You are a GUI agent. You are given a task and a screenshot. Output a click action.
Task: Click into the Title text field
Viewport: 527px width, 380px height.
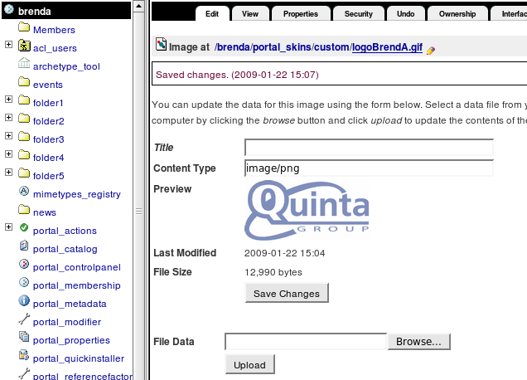click(x=369, y=148)
